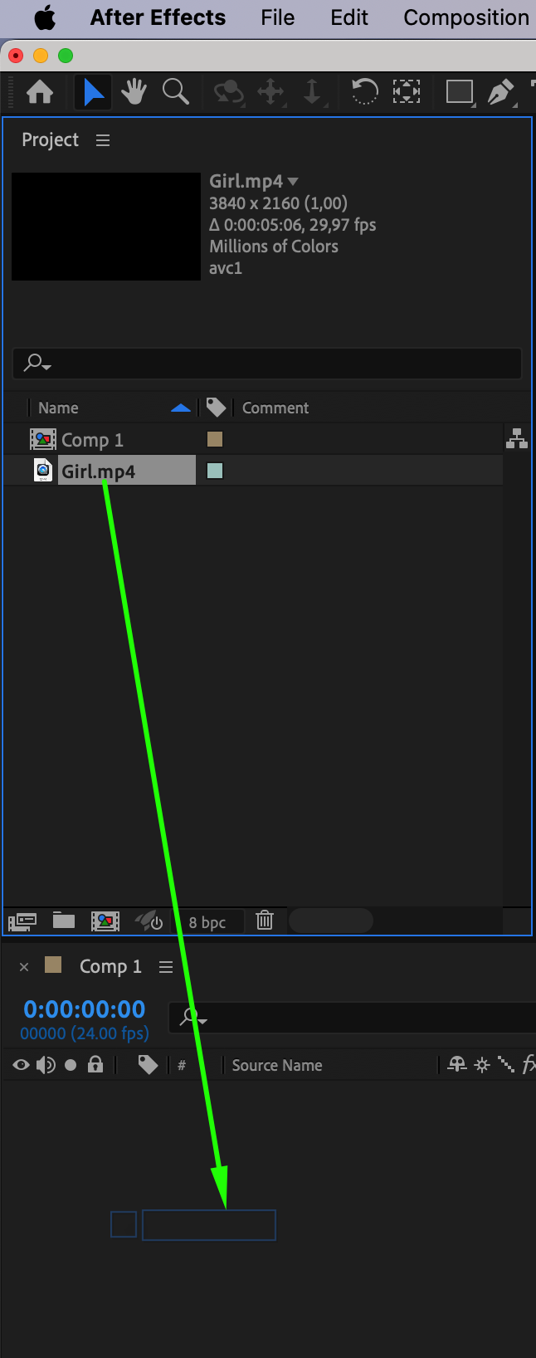Viewport: 536px width, 1358px height.
Task: Select the Pen tool
Action: (x=499, y=91)
